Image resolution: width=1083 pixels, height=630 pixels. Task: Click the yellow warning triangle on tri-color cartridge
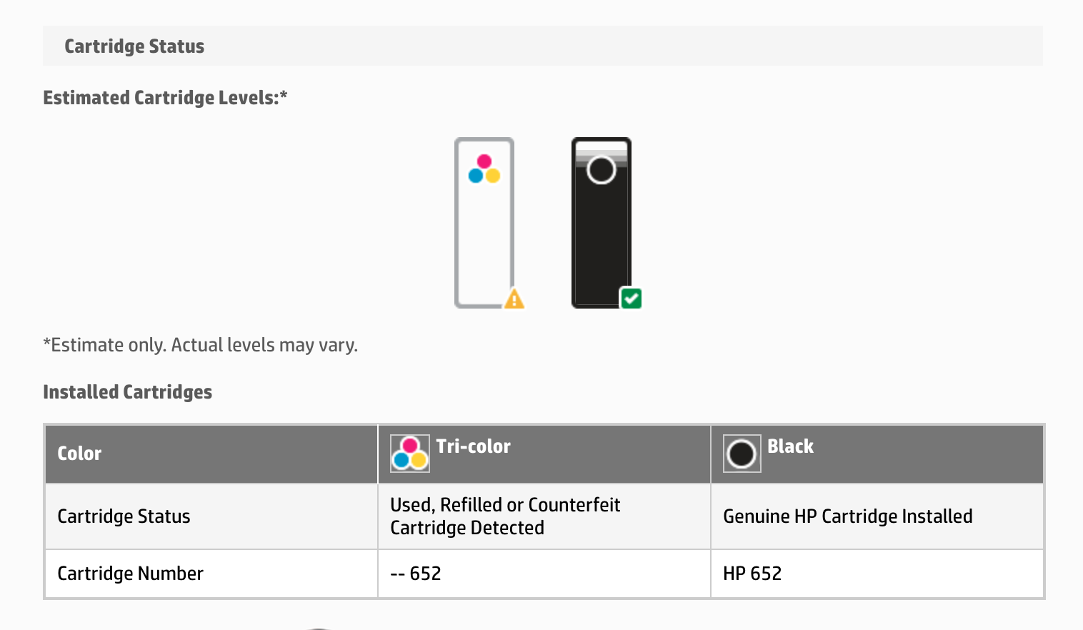[514, 299]
